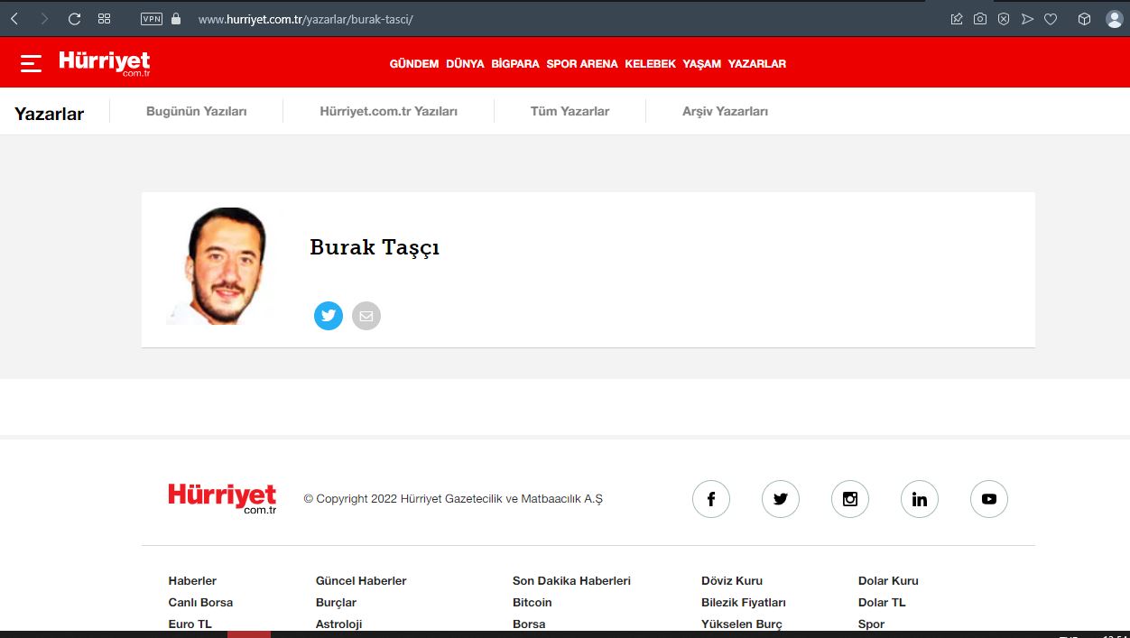Screen dimensions: 1130x638
Task: Open Hürriyet's LinkedIn page from footer
Action: (x=920, y=499)
